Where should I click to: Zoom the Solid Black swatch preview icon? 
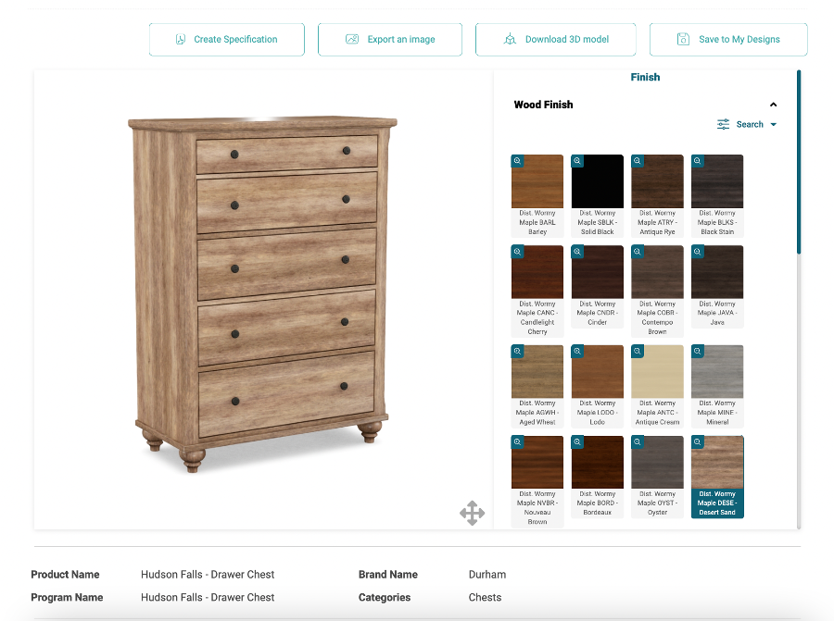pyautogui.click(x=577, y=161)
